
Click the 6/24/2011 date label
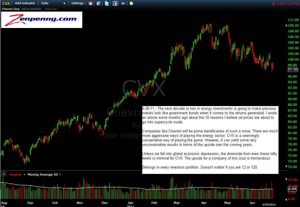[x=269, y=204]
